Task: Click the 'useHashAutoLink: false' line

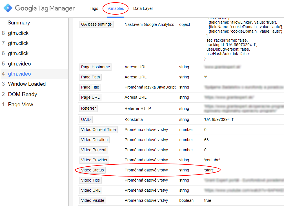Action: pos(227,54)
